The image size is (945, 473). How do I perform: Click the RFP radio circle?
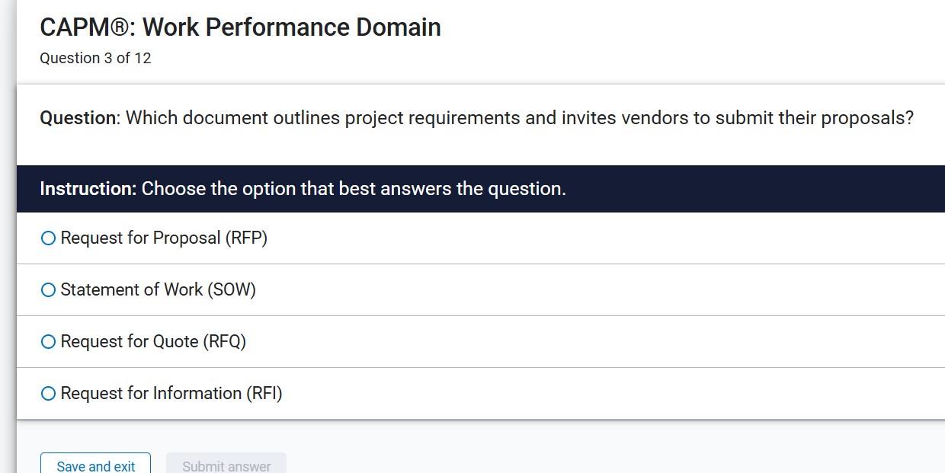pos(48,238)
